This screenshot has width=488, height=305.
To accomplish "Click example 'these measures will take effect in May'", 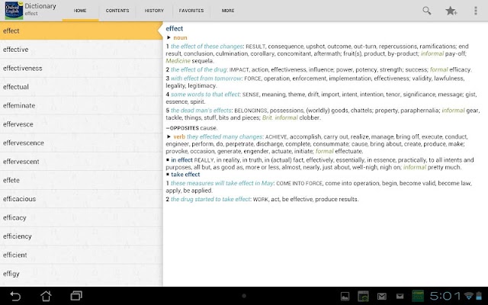I will (222, 183).
